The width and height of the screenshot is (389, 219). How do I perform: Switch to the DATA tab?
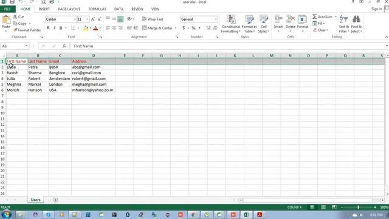pos(119,9)
